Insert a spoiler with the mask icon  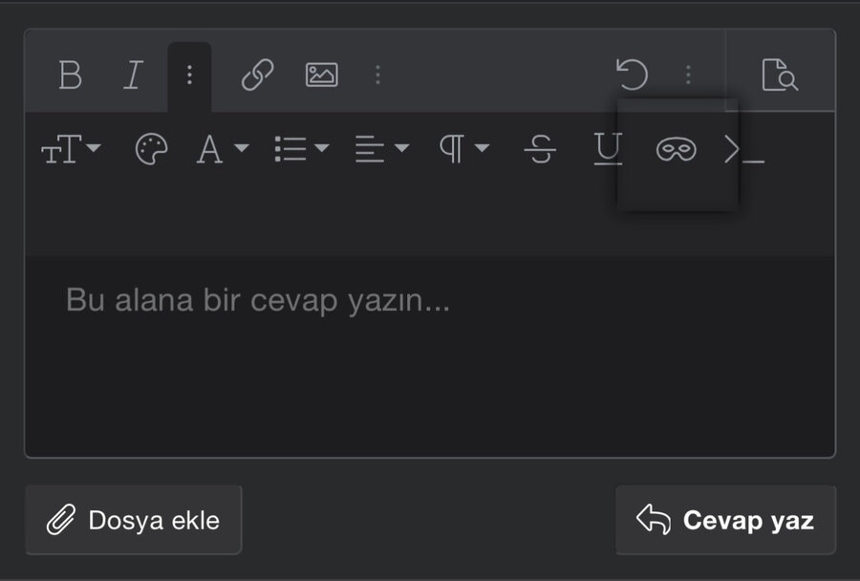click(x=676, y=149)
